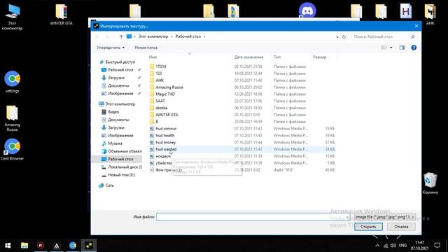The image size is (448, 252).
Task: Go up one folder level
Action: 121,36
